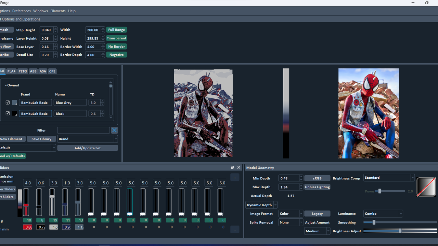Open the Preferences menu

coord(22,11)
